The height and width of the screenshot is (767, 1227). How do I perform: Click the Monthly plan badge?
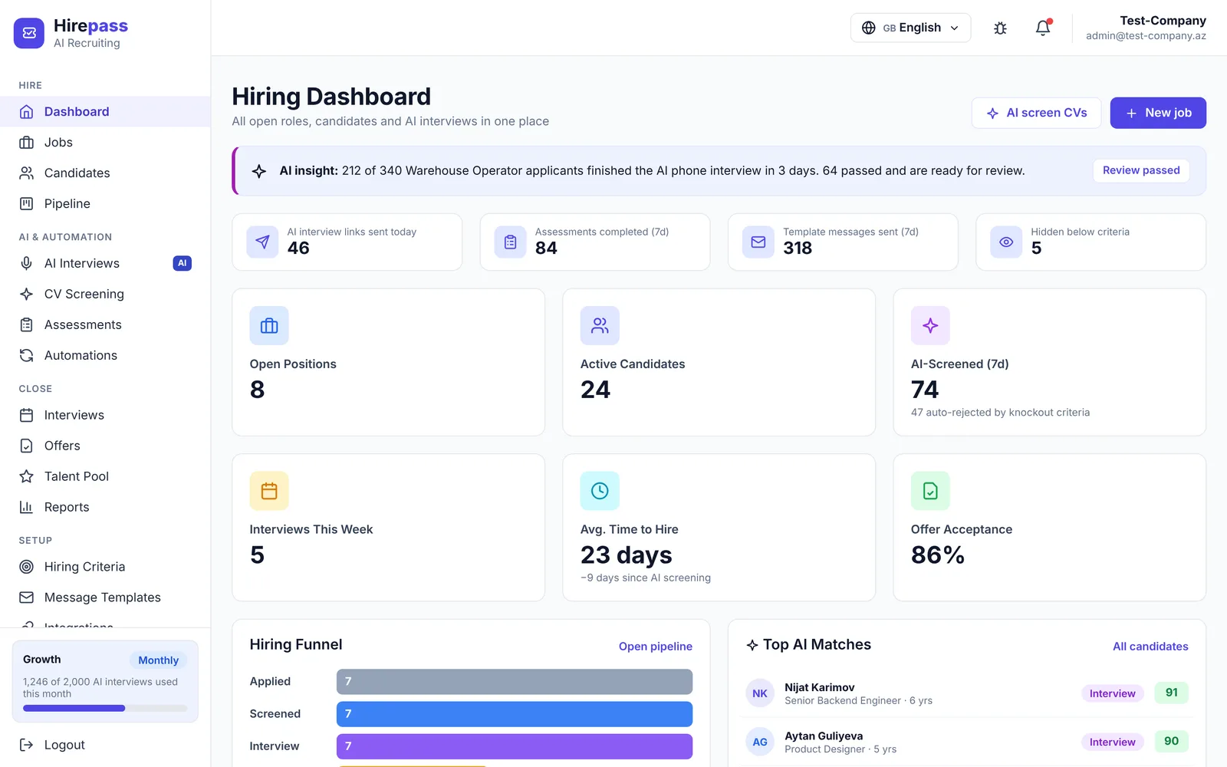(x=158, y=660)
